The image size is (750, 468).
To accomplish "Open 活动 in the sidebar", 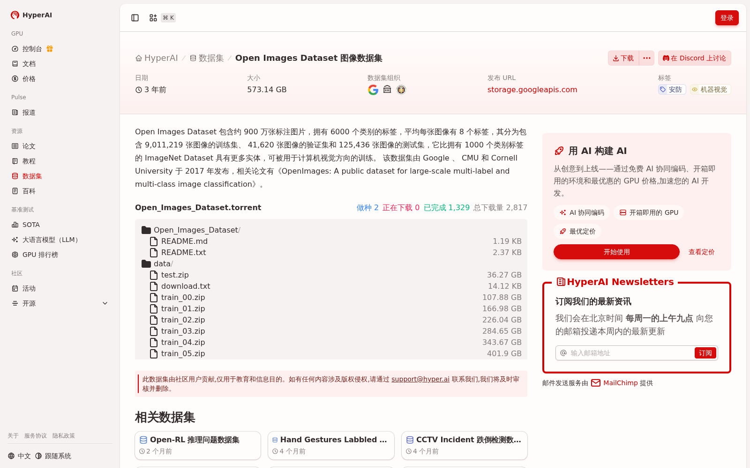I will [x=29, y=288].
